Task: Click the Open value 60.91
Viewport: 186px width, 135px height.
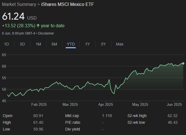Action: tap(38, 116)
